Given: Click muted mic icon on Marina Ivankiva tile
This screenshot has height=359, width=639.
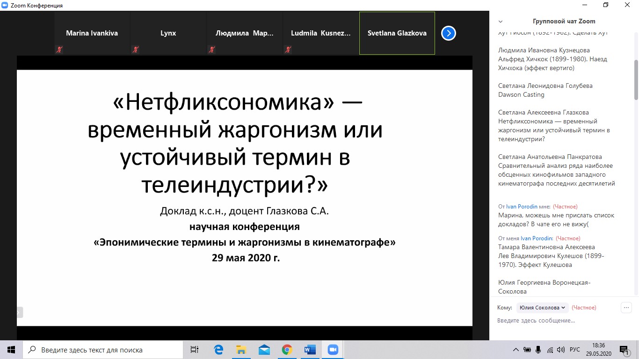Looking at the screenshot, I should click(x=59, y=49).
